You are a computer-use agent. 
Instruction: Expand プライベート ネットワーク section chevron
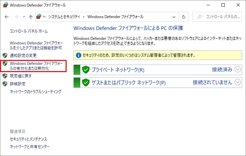tap(237, 69)
